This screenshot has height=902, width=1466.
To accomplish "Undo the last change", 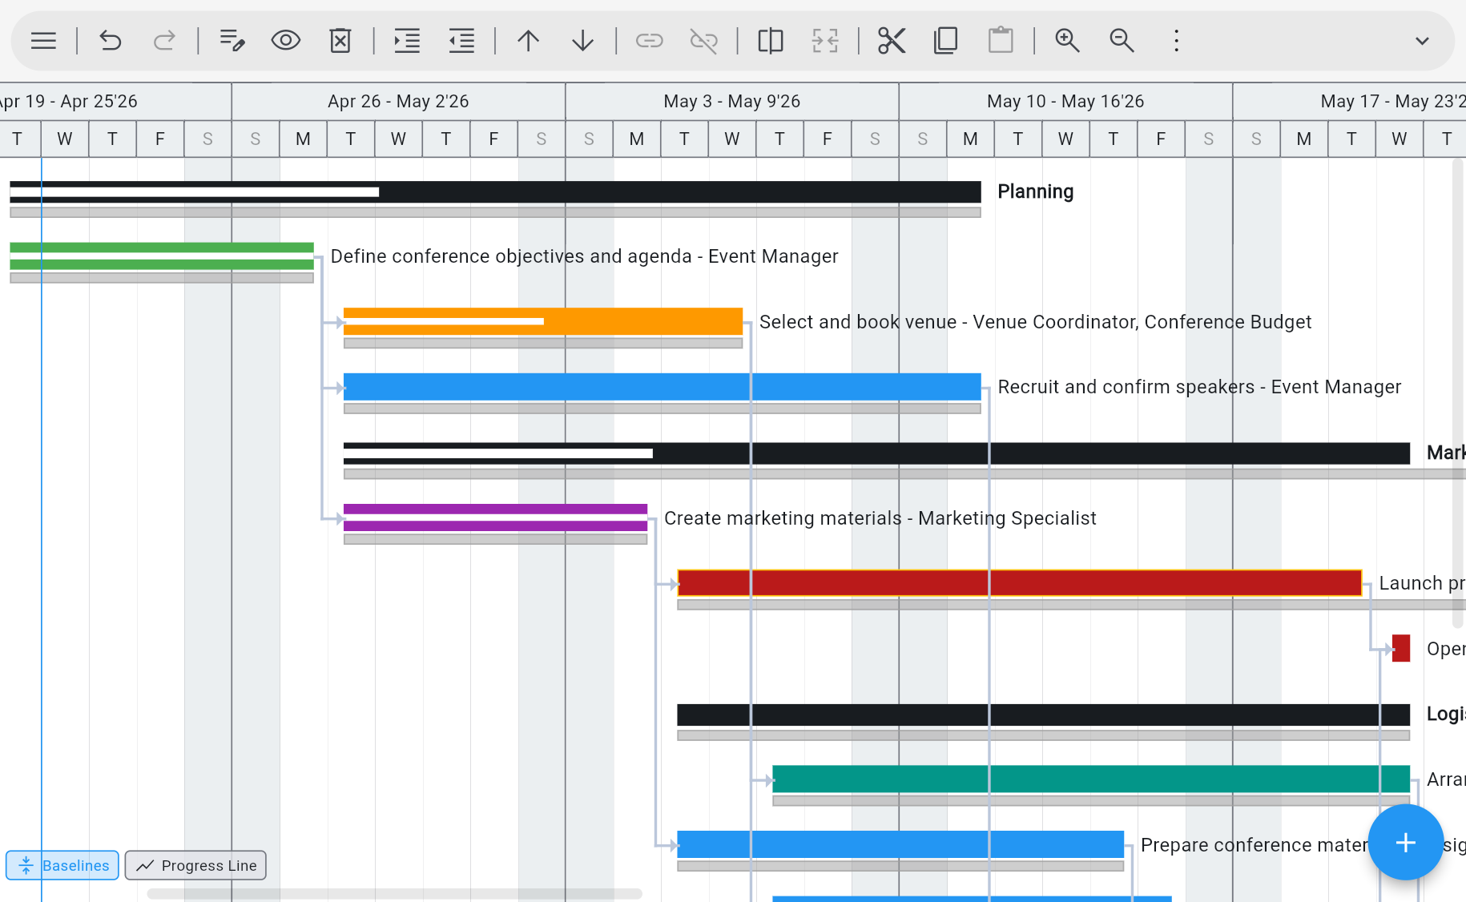I will click(110, 40).
